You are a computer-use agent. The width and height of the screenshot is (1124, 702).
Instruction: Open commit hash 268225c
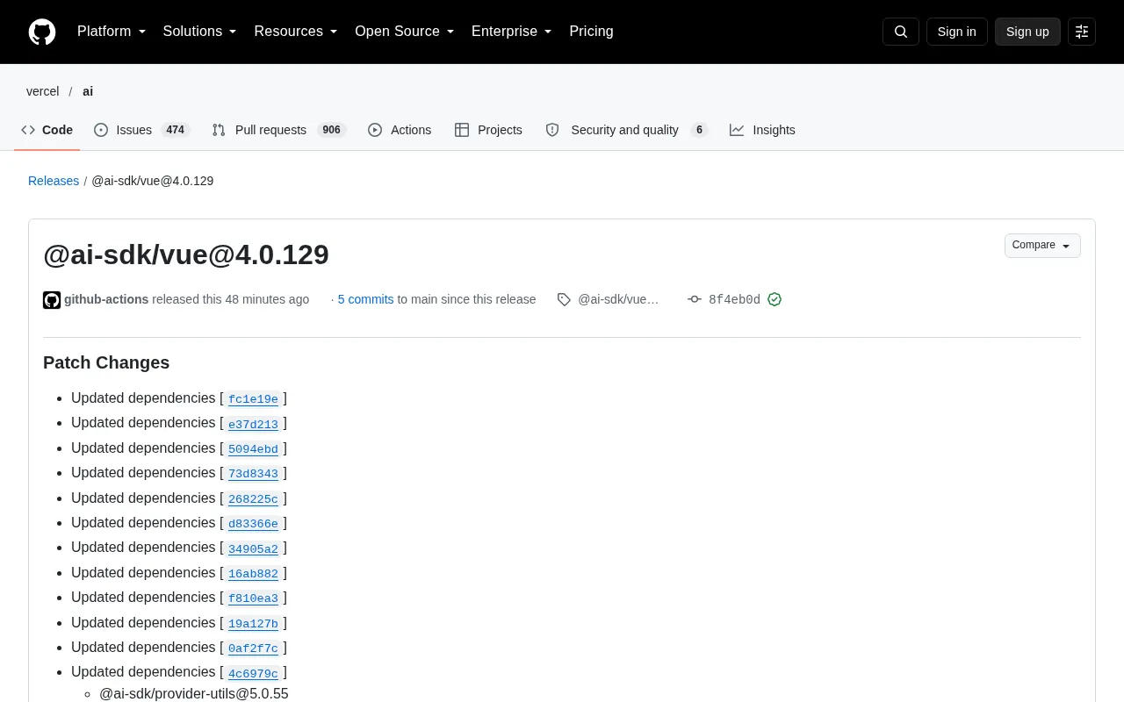coord(253,499)
